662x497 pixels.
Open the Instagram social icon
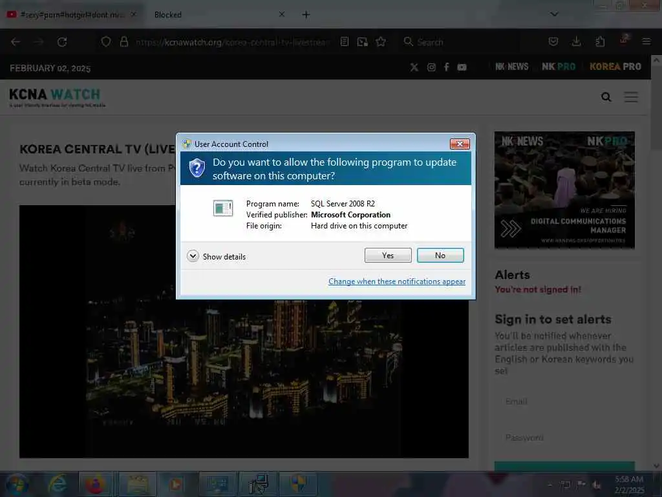tap(431, 67)
